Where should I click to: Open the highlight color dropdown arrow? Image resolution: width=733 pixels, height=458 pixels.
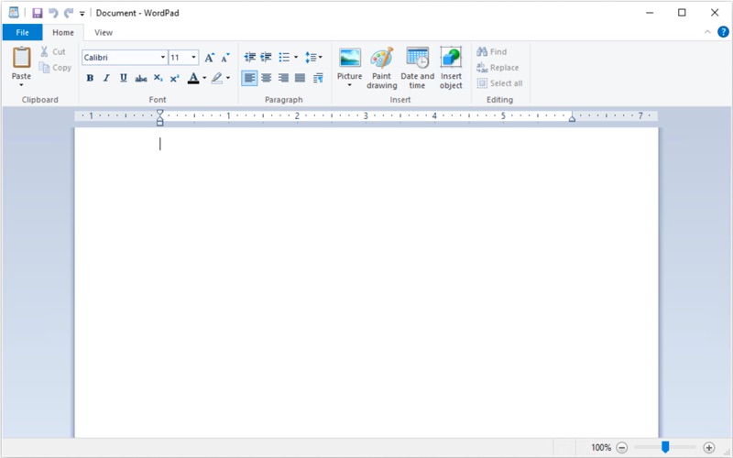coord(228,78)
